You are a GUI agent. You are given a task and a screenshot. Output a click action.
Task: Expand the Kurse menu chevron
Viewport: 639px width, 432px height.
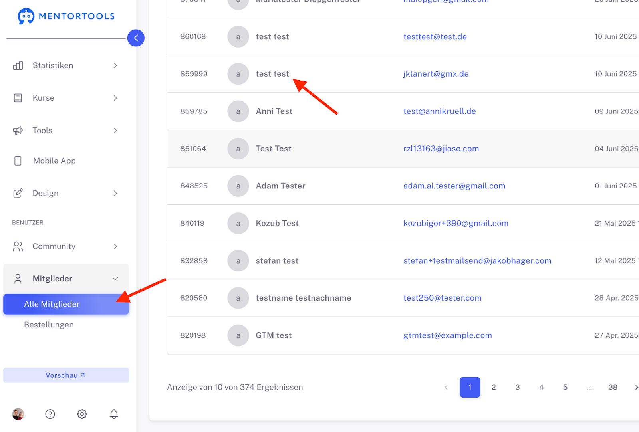115,98
